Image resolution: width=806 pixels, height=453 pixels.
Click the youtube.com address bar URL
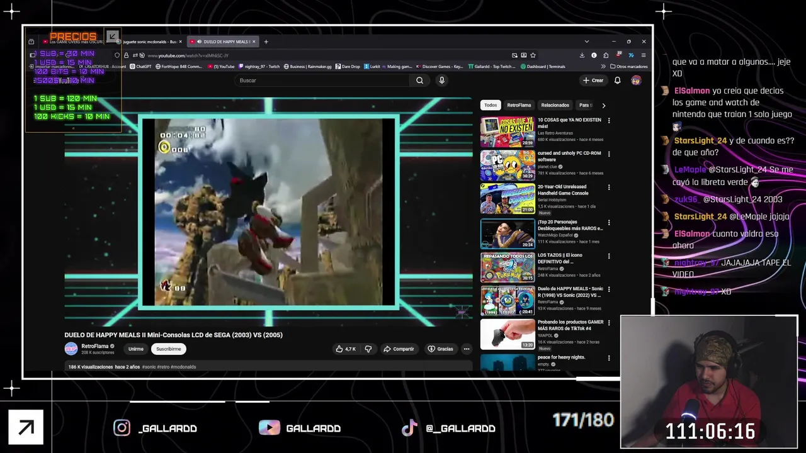coord(189,55)
